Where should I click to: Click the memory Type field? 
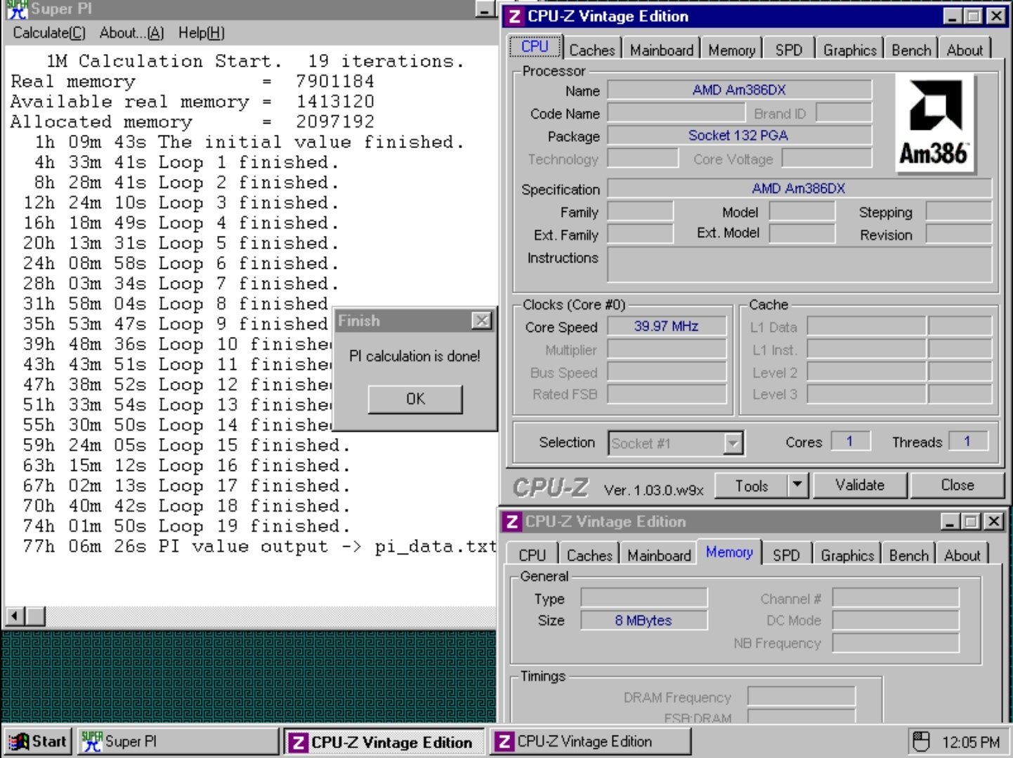[643, 598]
